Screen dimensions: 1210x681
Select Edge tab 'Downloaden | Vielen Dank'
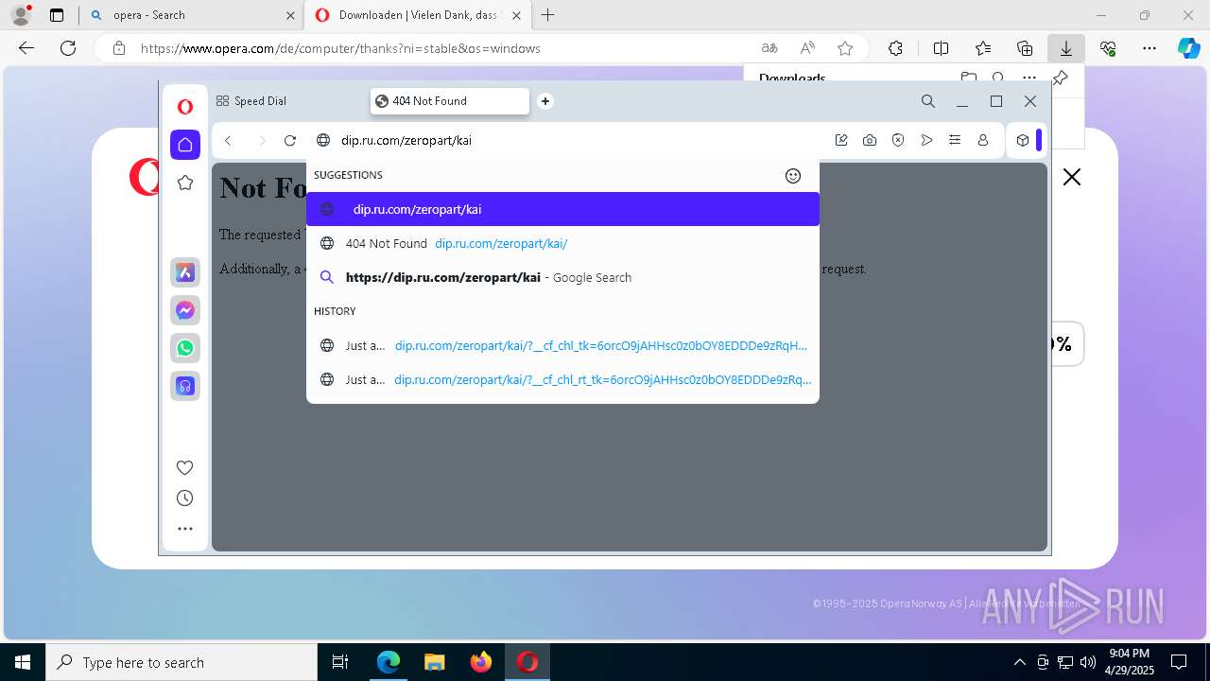point(416,15)
